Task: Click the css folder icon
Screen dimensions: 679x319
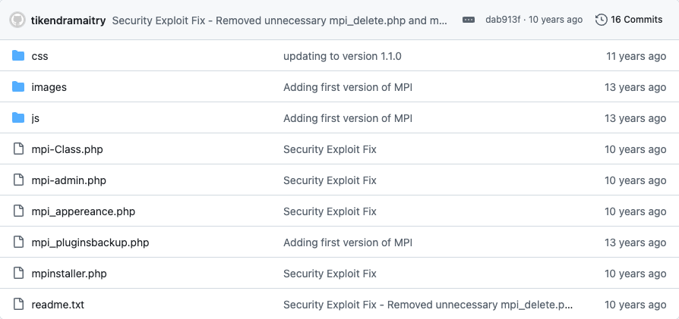Action: (19, 56)
